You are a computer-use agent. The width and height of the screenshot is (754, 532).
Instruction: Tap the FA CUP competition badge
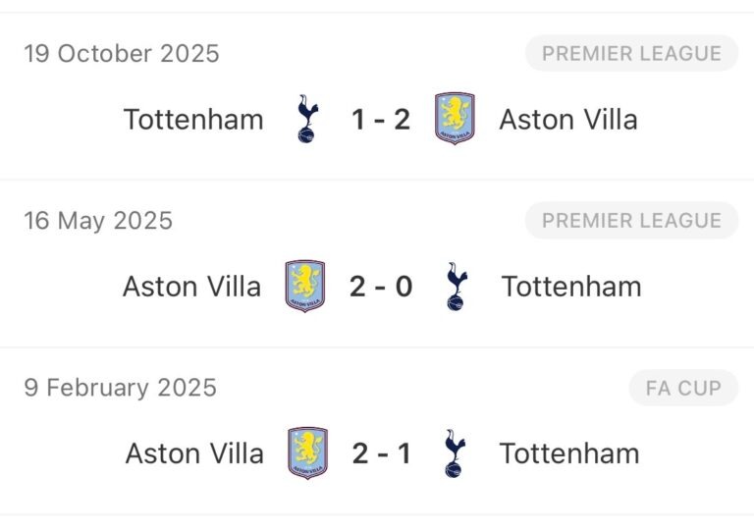(682, 388)
